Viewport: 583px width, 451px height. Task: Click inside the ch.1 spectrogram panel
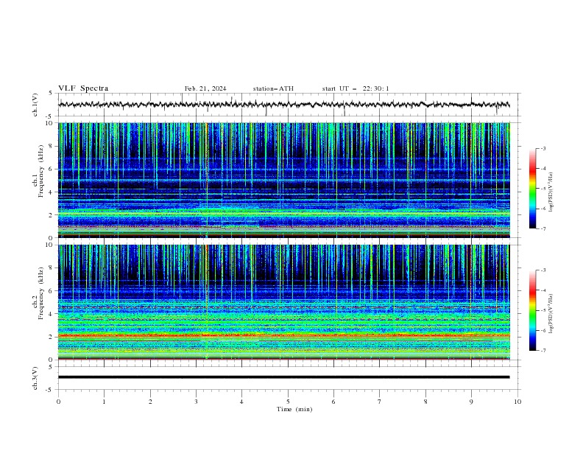[283, 180]
